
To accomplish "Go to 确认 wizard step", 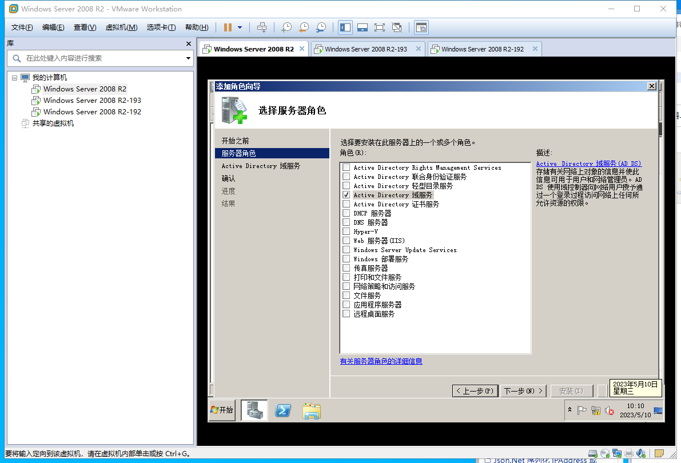I will (228, 178).
